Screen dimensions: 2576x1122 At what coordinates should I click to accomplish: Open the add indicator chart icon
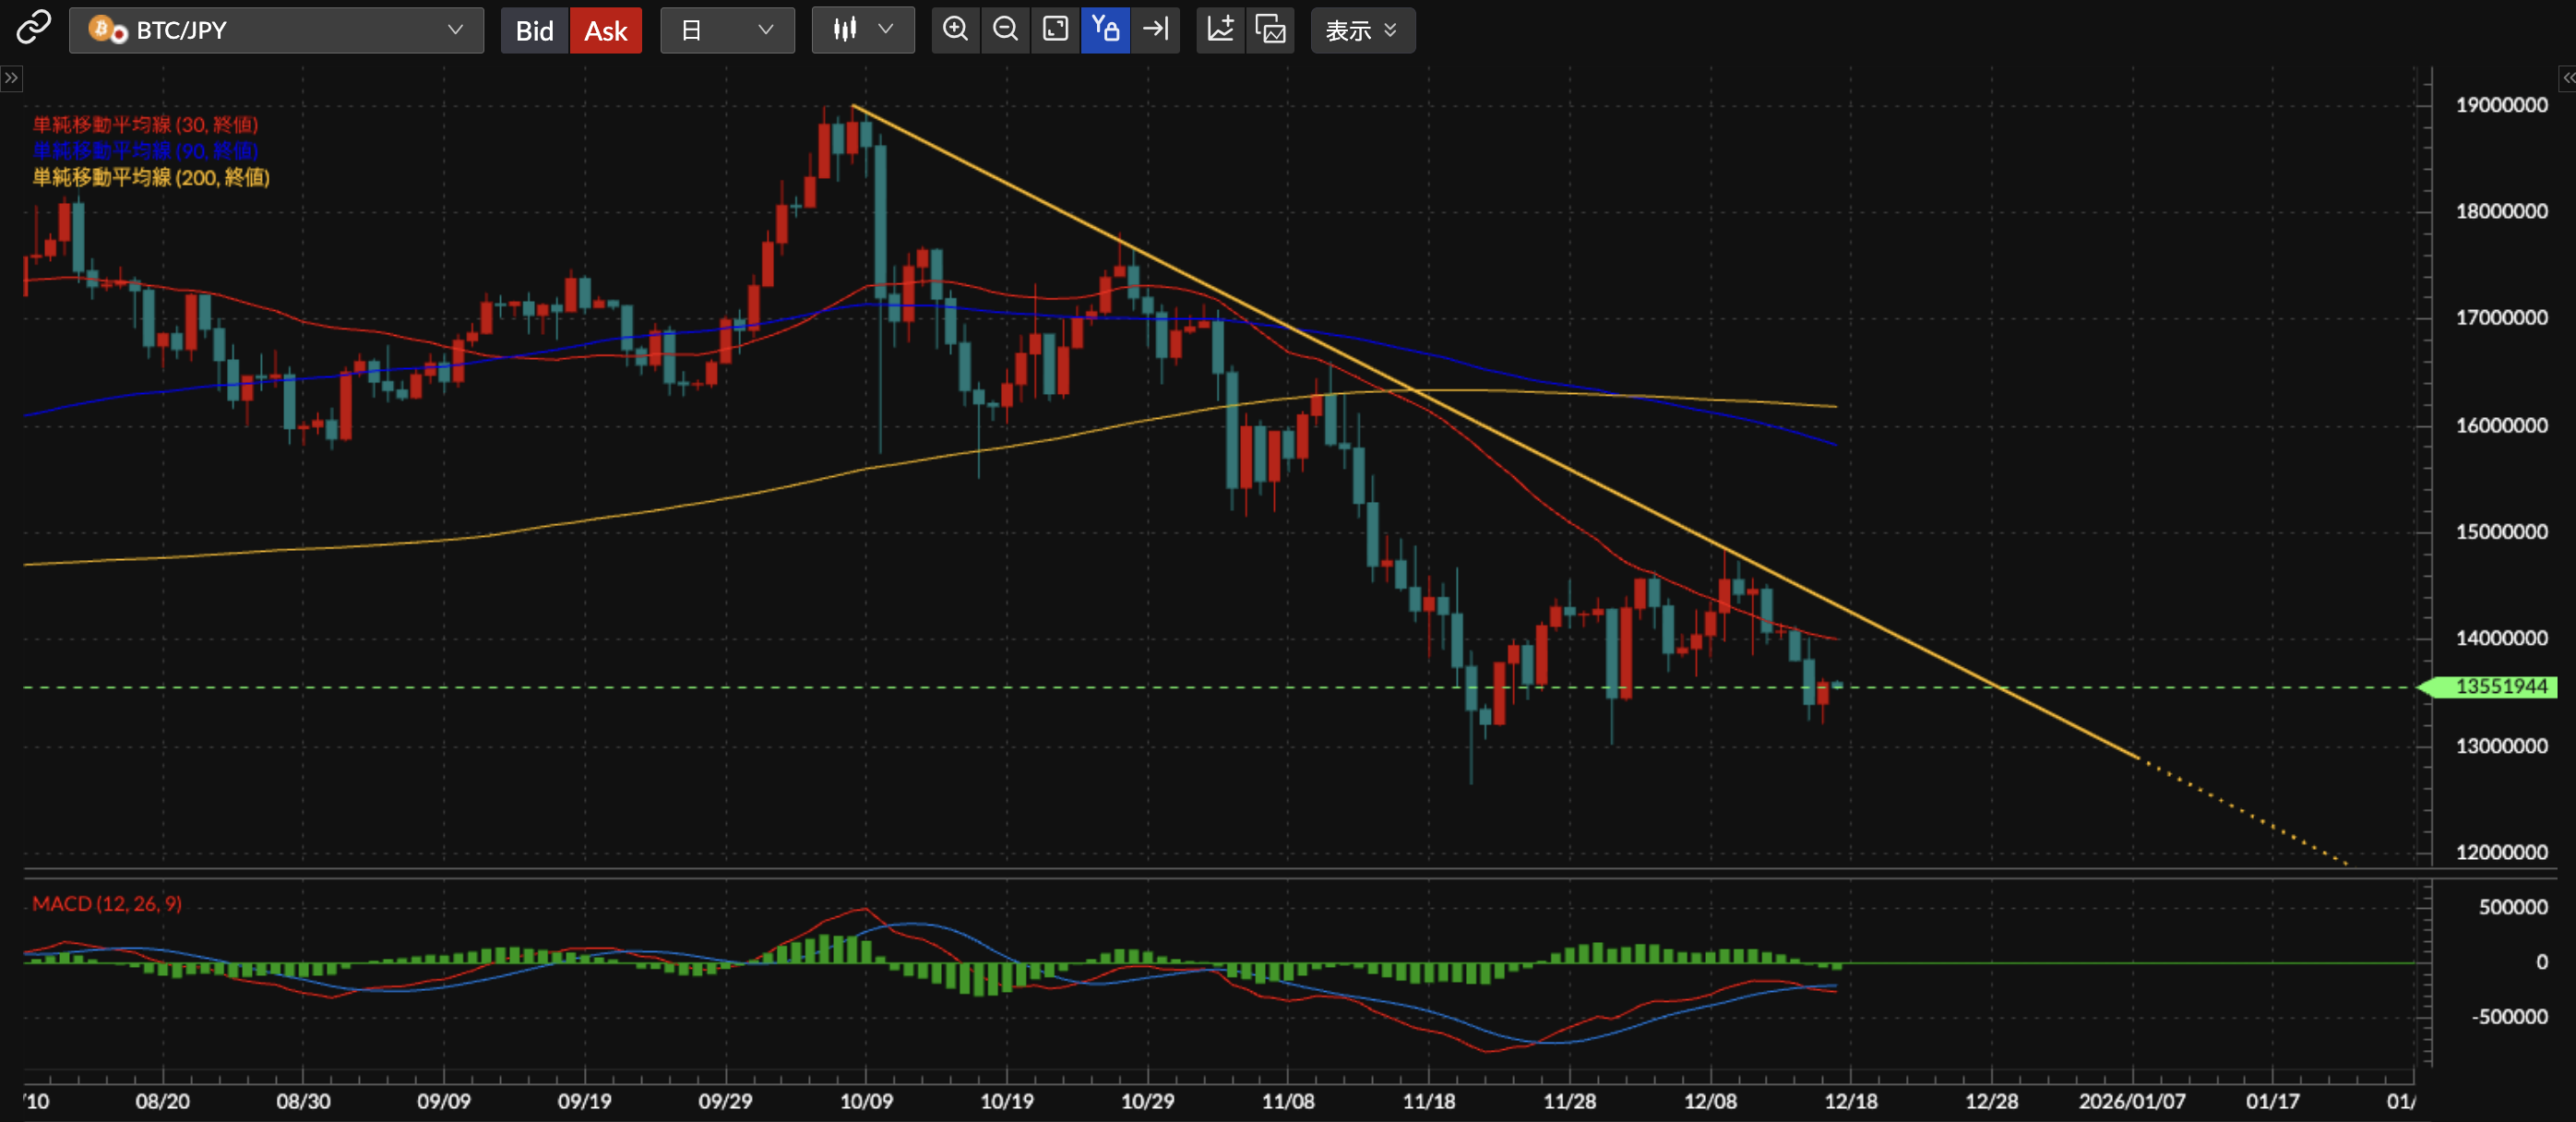pos(1220,30)
